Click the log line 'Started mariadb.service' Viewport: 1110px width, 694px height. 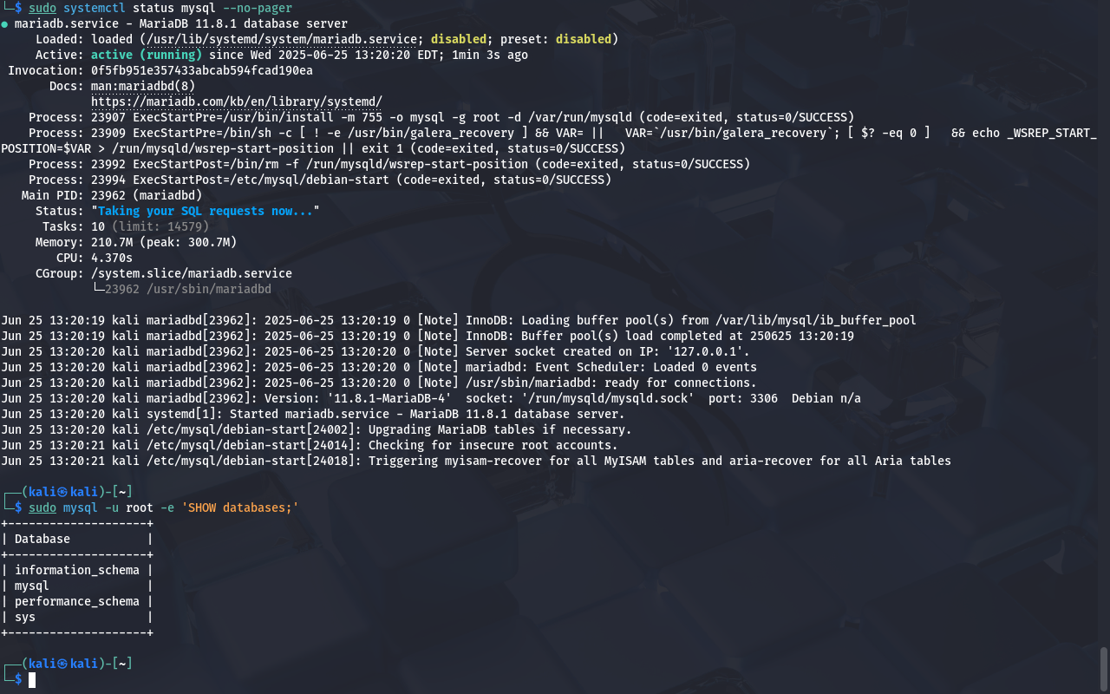point(313,414)
